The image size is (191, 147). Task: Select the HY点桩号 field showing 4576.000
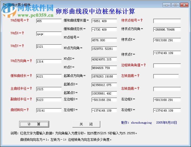[x=104, y=40]
